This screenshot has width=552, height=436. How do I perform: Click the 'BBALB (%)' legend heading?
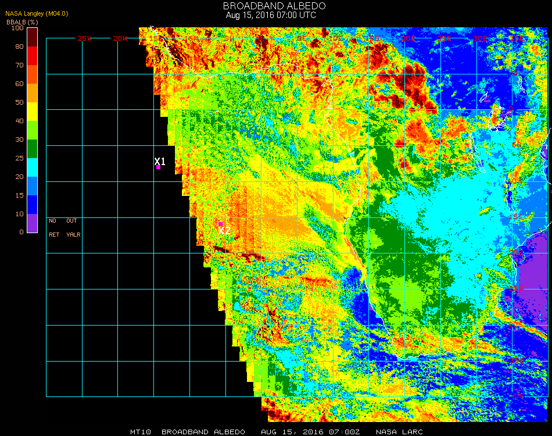[22, 22]
